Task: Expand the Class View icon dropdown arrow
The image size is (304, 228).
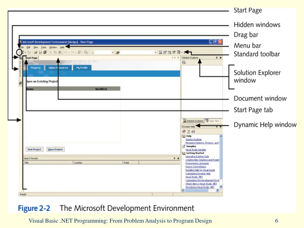Action: 182,52
